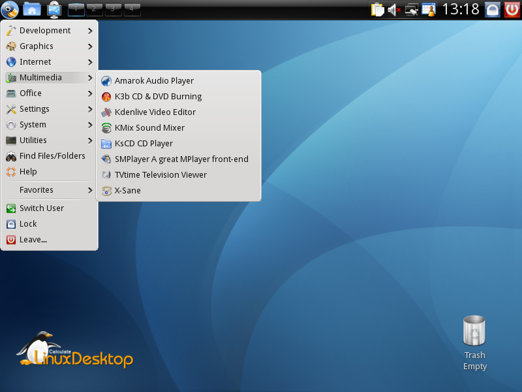Viewport: 522px width, 392px height.
Task: Click the red power button in the top panel
Action: click(512, 10)
